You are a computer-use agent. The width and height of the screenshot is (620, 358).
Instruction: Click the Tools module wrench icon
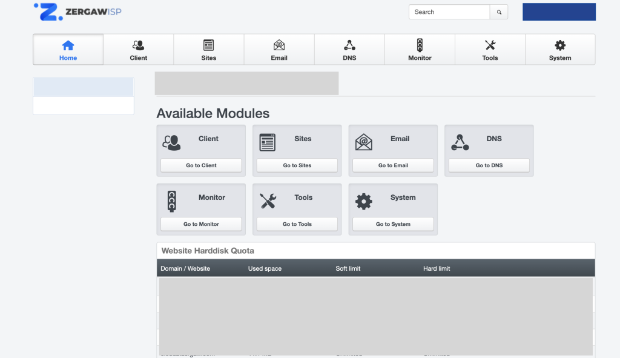coord(267,201)
